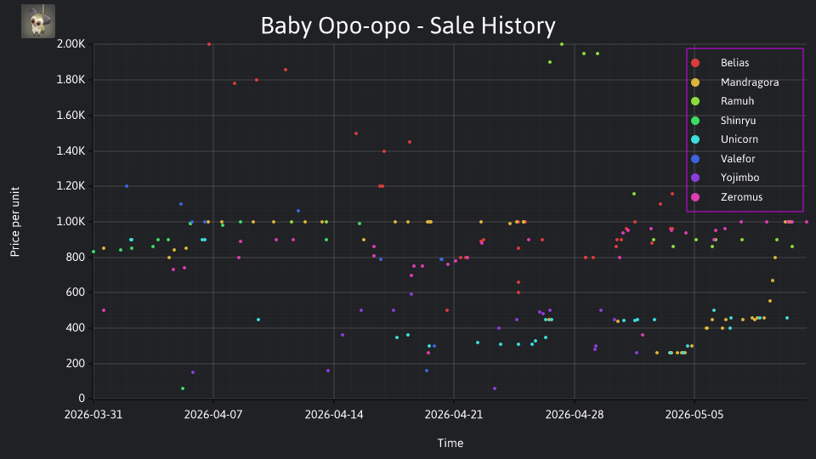Click the chart title Baby Opo-opo - Sale History
Screen dimensions: 816x459
408,25
